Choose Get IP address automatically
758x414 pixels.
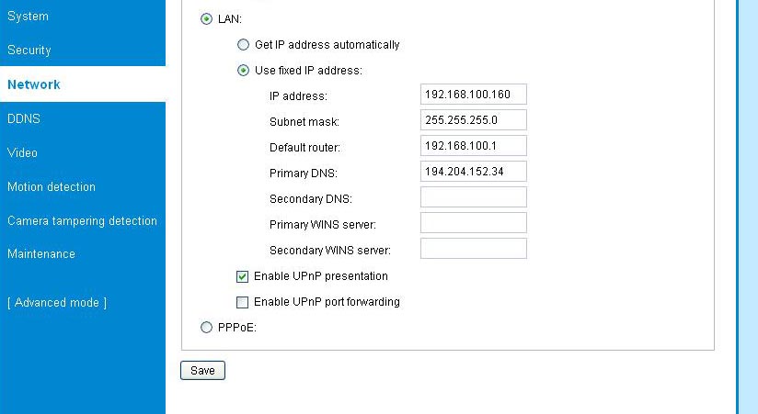click(243, 44)
